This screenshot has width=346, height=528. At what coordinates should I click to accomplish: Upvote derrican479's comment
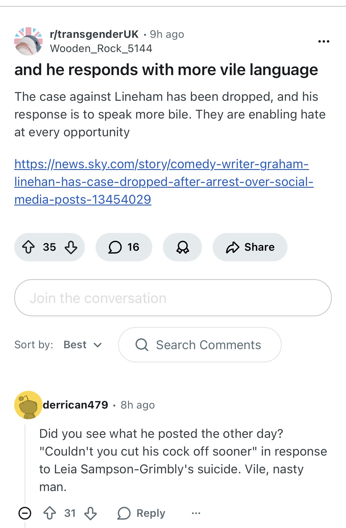pyautogui.click(x=50, y=513)
